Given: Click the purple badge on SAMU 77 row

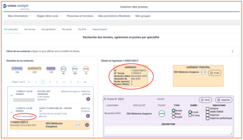Looking at the screenshot, I should pyautogui.click(x=88, y=116).
